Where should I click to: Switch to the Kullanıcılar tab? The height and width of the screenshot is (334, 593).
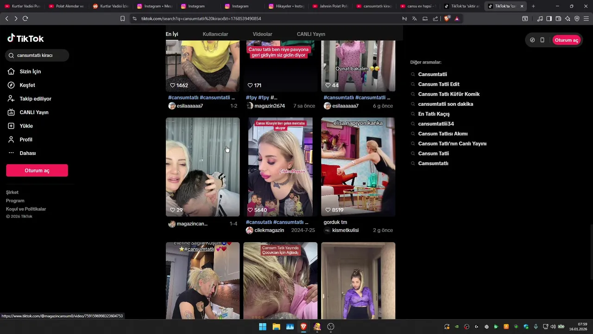coord(215,34)
